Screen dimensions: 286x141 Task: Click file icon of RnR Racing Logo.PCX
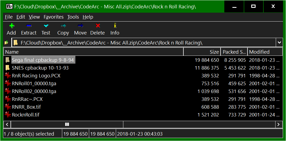pos(8,75)
